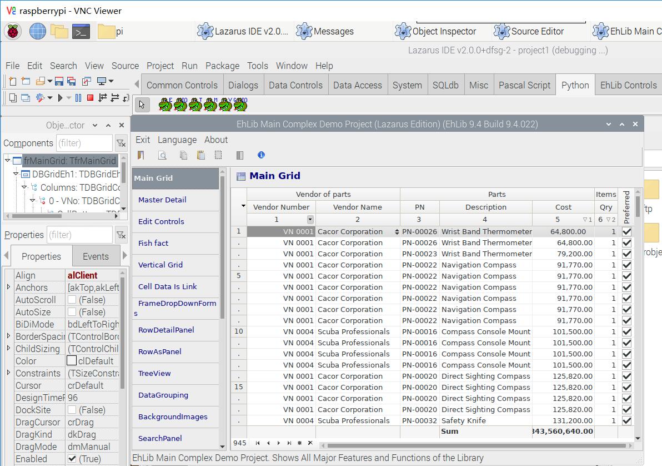The image size is (662, 466).
Task: Toggle form/unit view icon
Action: pyautogui.click(x=87, y=81)
